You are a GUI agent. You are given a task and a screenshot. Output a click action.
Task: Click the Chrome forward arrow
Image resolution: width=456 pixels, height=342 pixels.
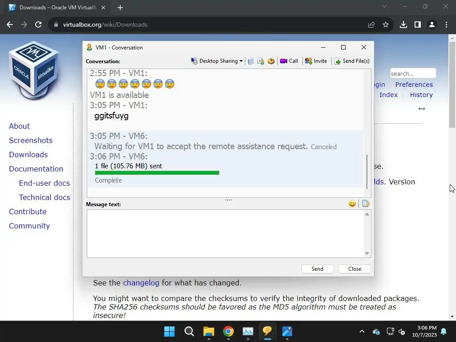(24, 25)
